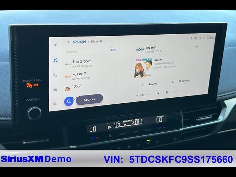Tap the Wham! album art thumbnail

coord(143,68)
